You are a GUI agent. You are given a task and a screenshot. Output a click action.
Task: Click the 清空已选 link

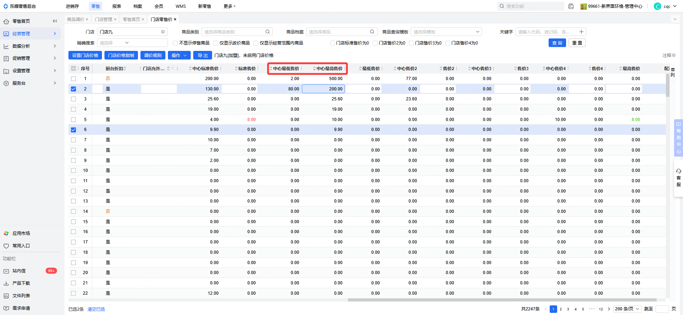coord(96,309)
